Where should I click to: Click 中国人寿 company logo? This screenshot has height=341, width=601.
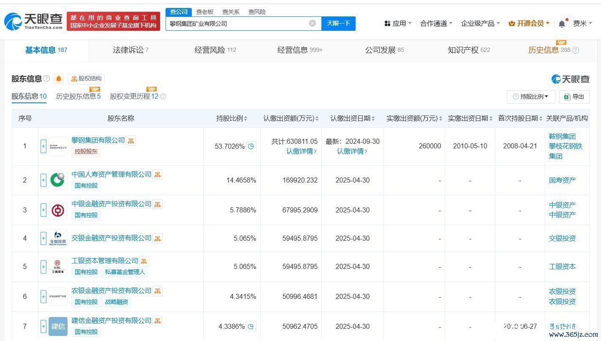click(58, 180)
